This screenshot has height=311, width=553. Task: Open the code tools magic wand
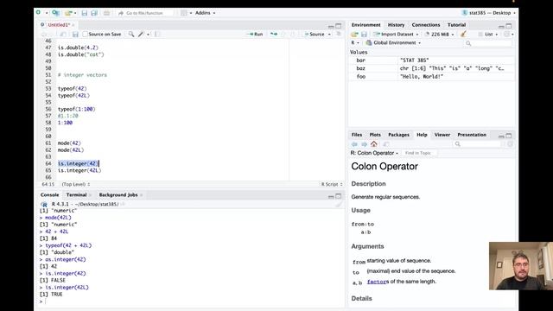tap(141, 35)
